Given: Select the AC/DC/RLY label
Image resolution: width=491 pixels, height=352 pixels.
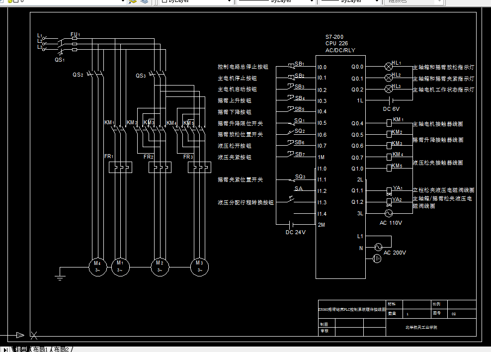Looking at the screenshot, I should tap(340, 50).
